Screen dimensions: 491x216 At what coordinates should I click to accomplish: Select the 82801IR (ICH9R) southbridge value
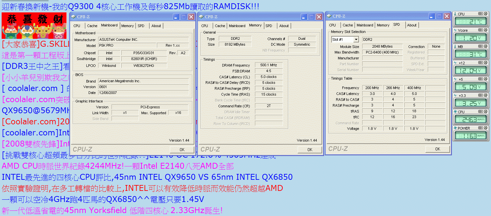click(144, 59)
